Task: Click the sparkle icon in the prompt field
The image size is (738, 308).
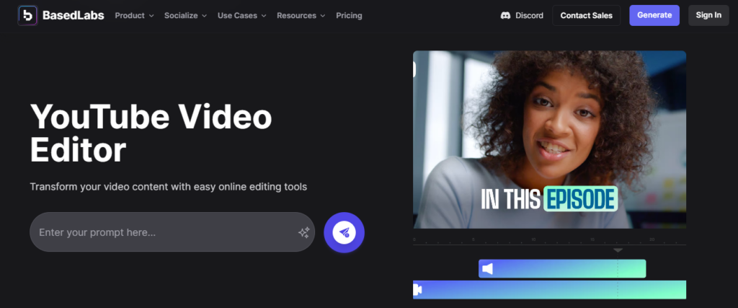Action: click(x=303, y=232)
